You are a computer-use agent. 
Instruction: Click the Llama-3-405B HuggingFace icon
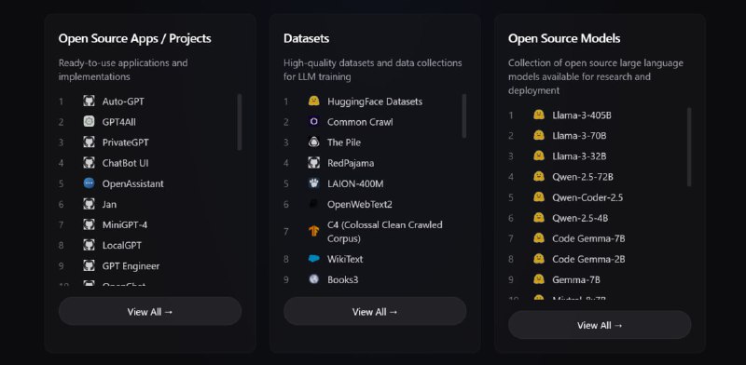point(539,115)
